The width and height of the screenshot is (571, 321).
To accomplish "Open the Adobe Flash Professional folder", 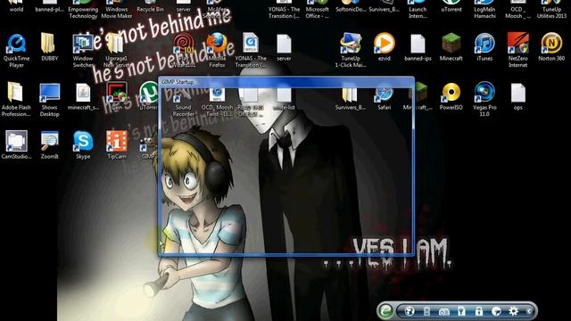I will 15,93.
